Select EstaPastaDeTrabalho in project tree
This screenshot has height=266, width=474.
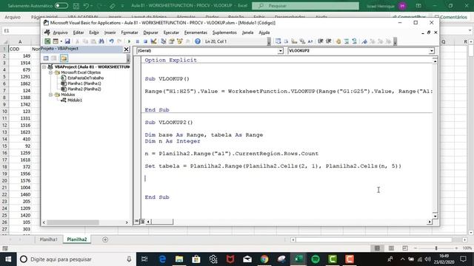(x=85, y=78)
